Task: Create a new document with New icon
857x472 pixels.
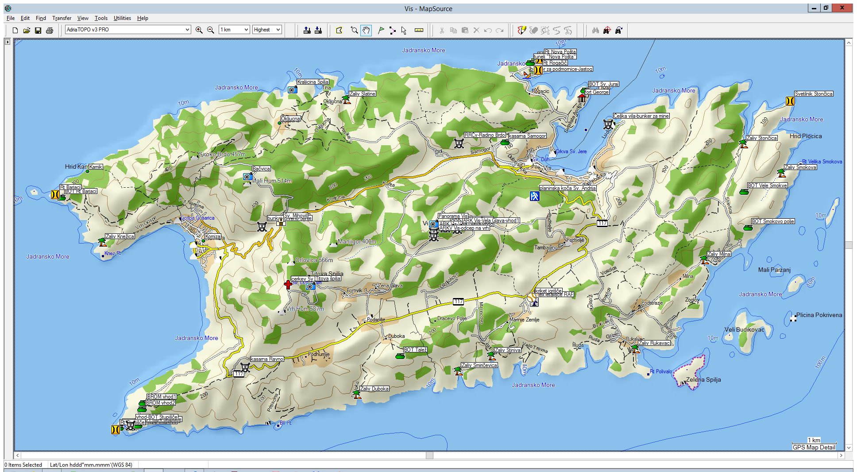Action: pos(15,30)
